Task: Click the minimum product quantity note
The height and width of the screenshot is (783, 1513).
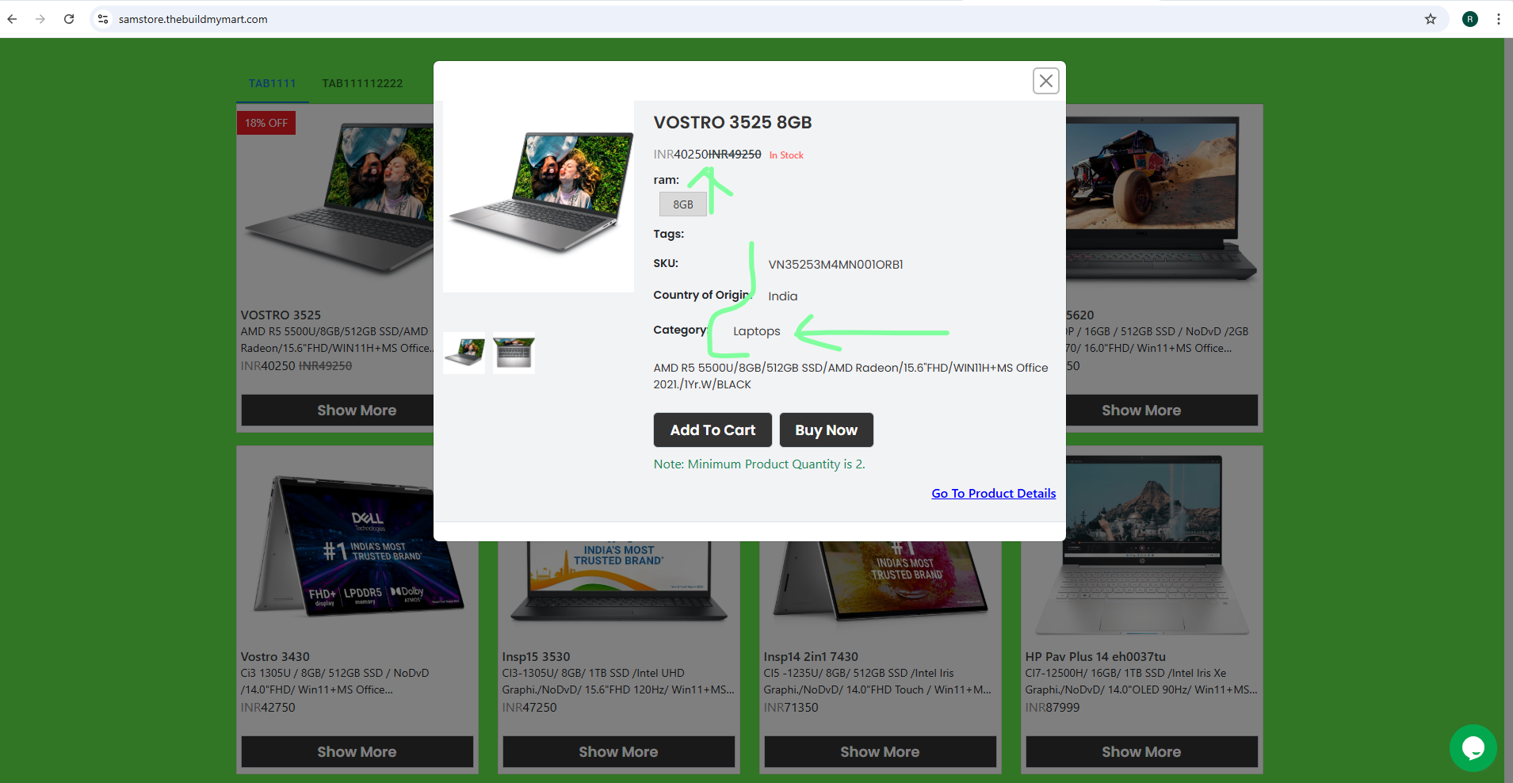Action: pos(759,464)
